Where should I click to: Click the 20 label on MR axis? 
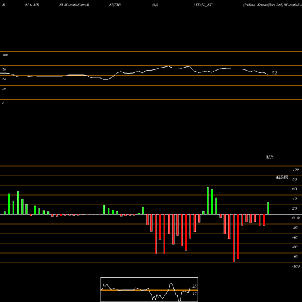tap(295, 208)
